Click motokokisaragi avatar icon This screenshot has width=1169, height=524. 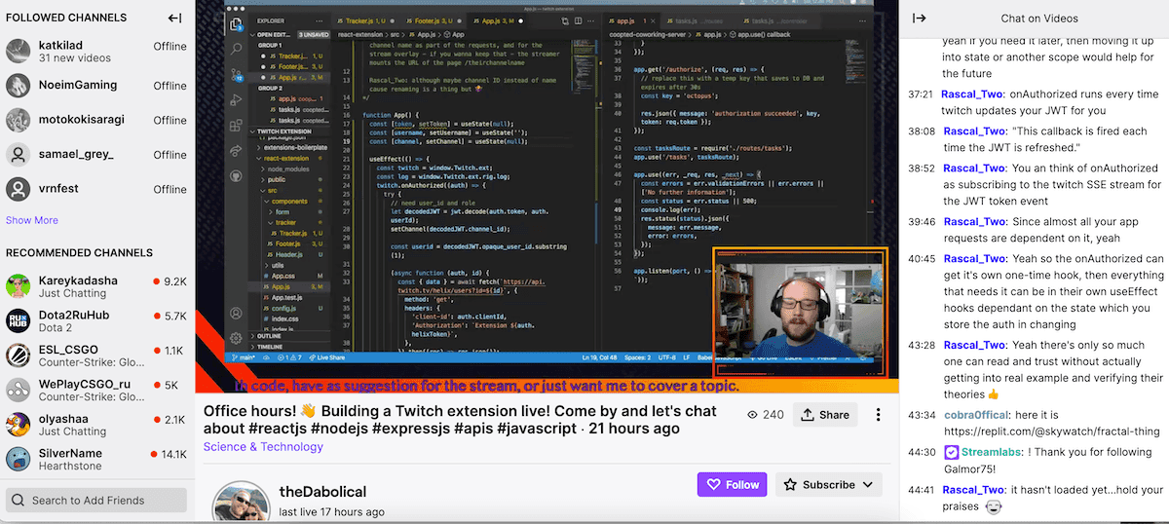coord(19,120)
